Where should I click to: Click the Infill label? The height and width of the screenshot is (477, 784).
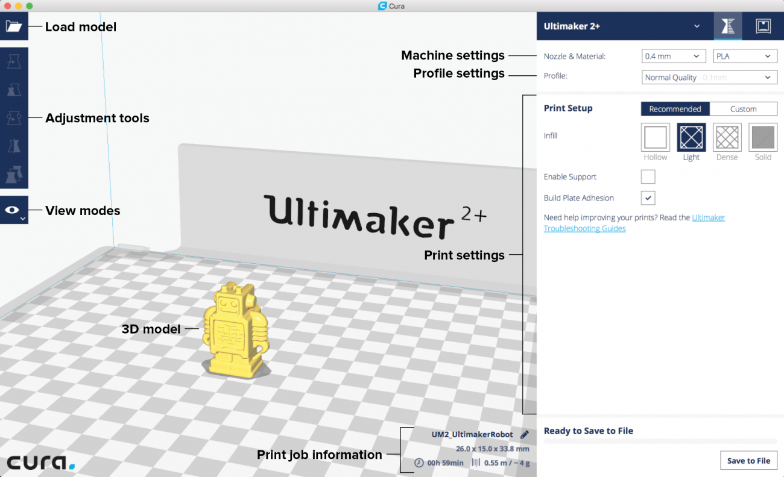coord(551,136)
